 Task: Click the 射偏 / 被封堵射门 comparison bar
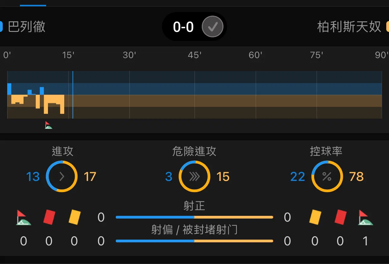[x=194, y=241]
